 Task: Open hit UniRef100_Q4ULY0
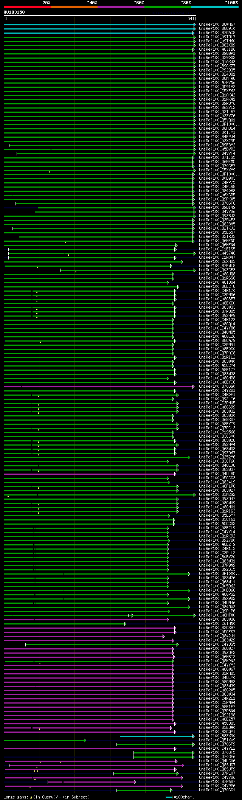point(217,677)
